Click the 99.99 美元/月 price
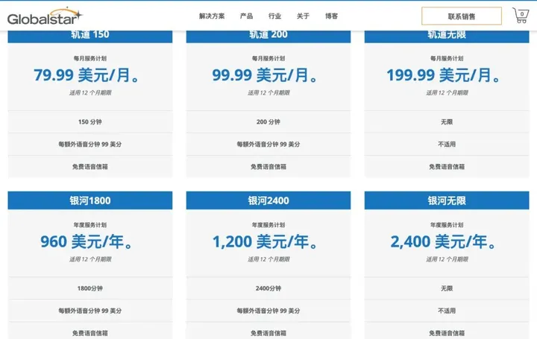The height and width of the screenshot is (339, 537). (265, 75)
